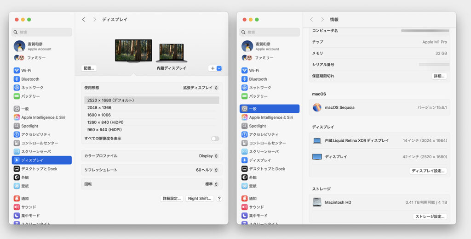Open リフレッシュレート 60ヘルツ dropdown
Image resolution: width=471 pixels, height=239 pixels.
(207, 170)
